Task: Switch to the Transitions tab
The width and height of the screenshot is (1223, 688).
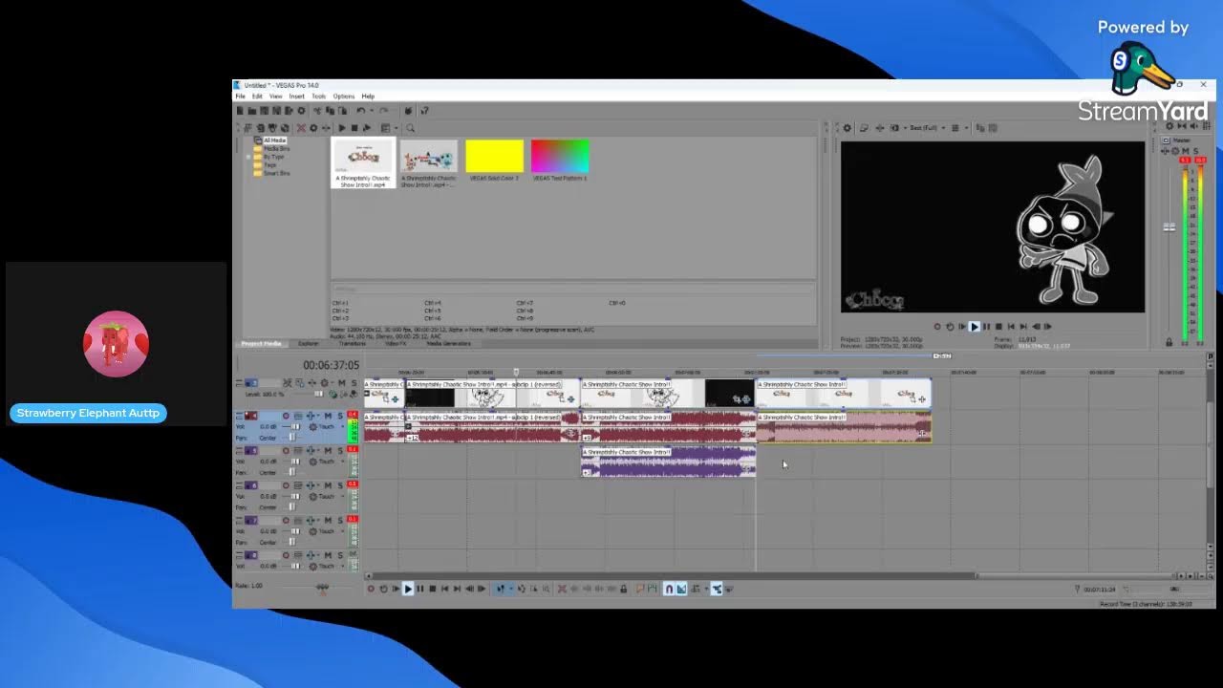Action: (x=352, y=344)
